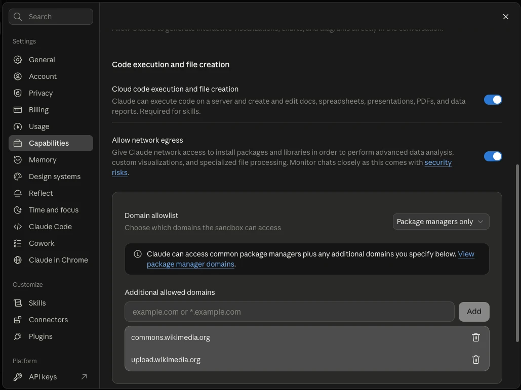The height and width of the screenshot is (390, 521).
Task: Click the additional allowed domains input field
Action: click(x=290, y=312)
